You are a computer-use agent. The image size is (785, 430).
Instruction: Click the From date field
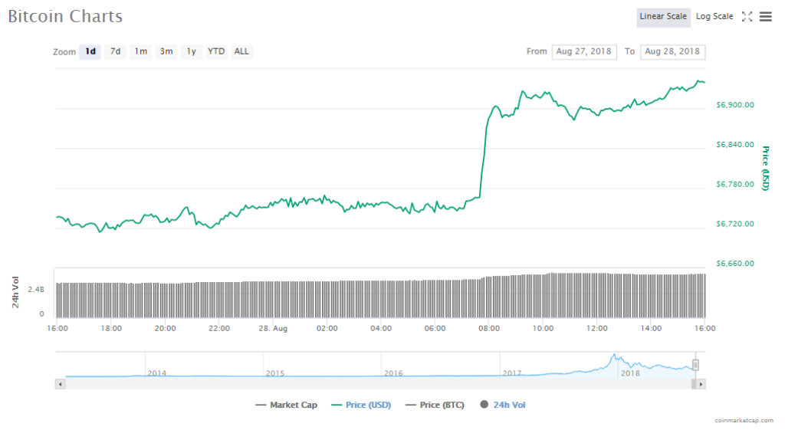584,51
